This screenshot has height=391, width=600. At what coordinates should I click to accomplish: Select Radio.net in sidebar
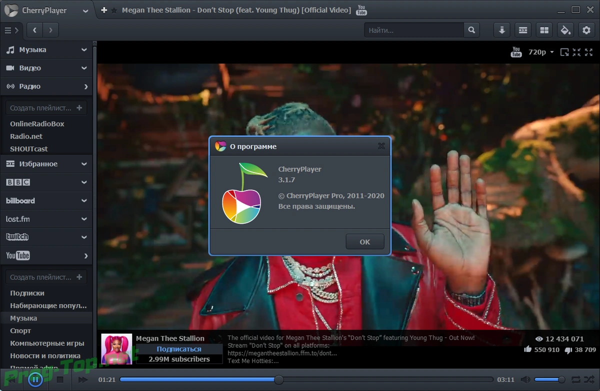[26, 136]
